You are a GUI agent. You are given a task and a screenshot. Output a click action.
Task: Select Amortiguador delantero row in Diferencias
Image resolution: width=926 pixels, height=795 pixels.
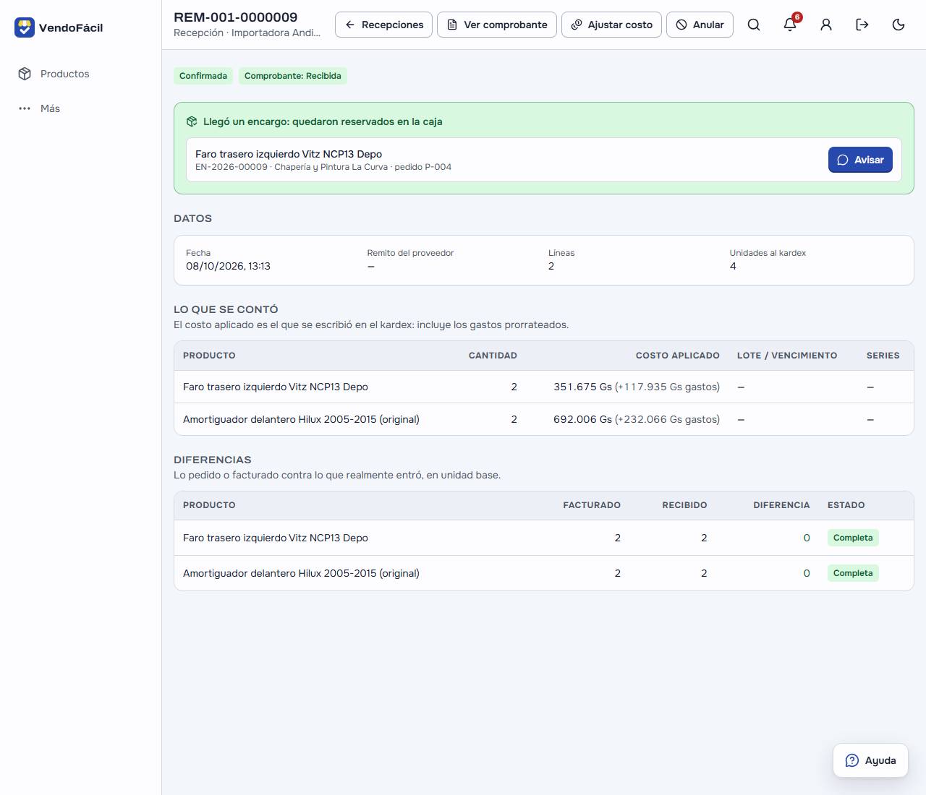pyautogui.click(x=544, y=573)
